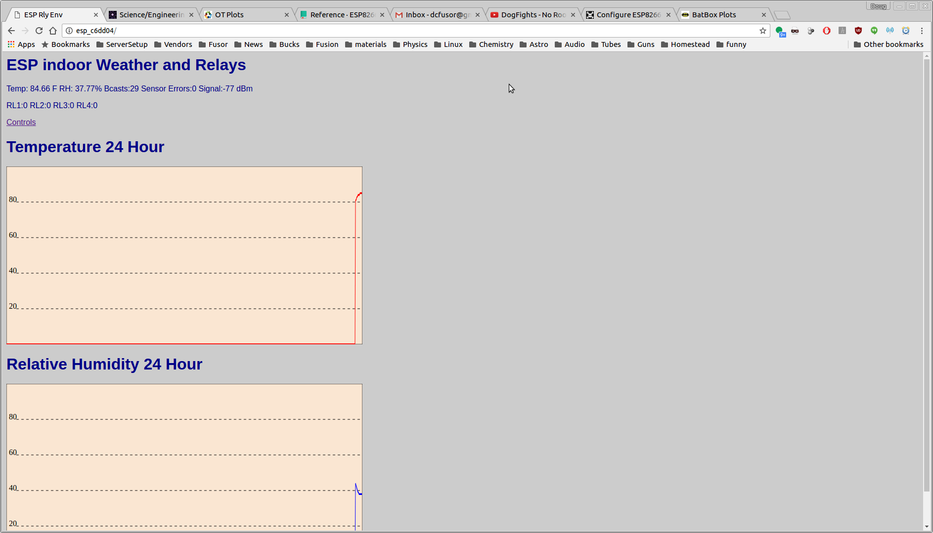933x533 pixels.
Task: Click the vertical scrollbar thumb
Action: pos(927,276)
